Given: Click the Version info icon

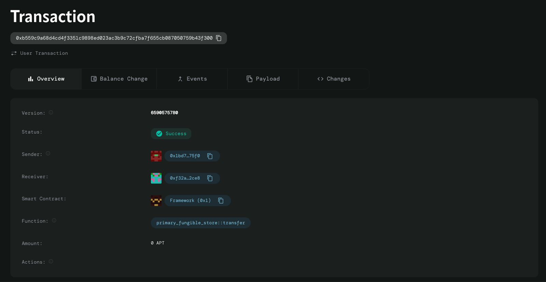Looking at the screenshot, I should click(x=51, y=113).
